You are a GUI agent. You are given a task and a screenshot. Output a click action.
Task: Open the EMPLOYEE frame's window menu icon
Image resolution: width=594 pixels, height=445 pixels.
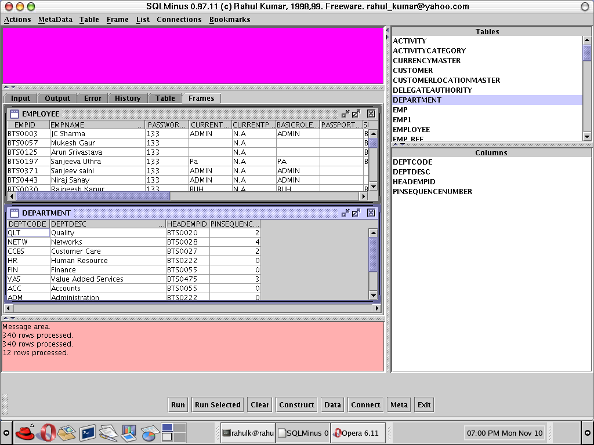click(15, 114)
